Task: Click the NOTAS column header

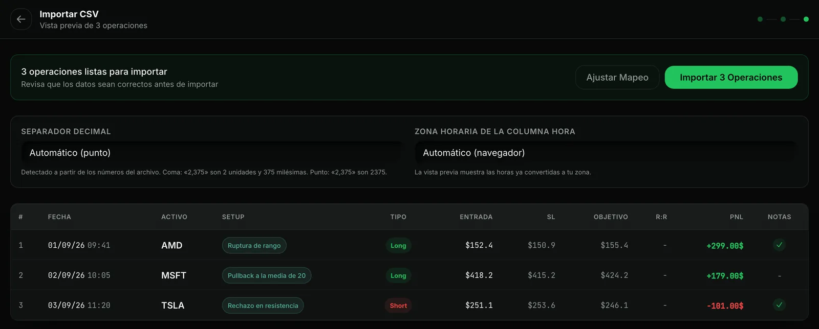Action: (779, 217)
